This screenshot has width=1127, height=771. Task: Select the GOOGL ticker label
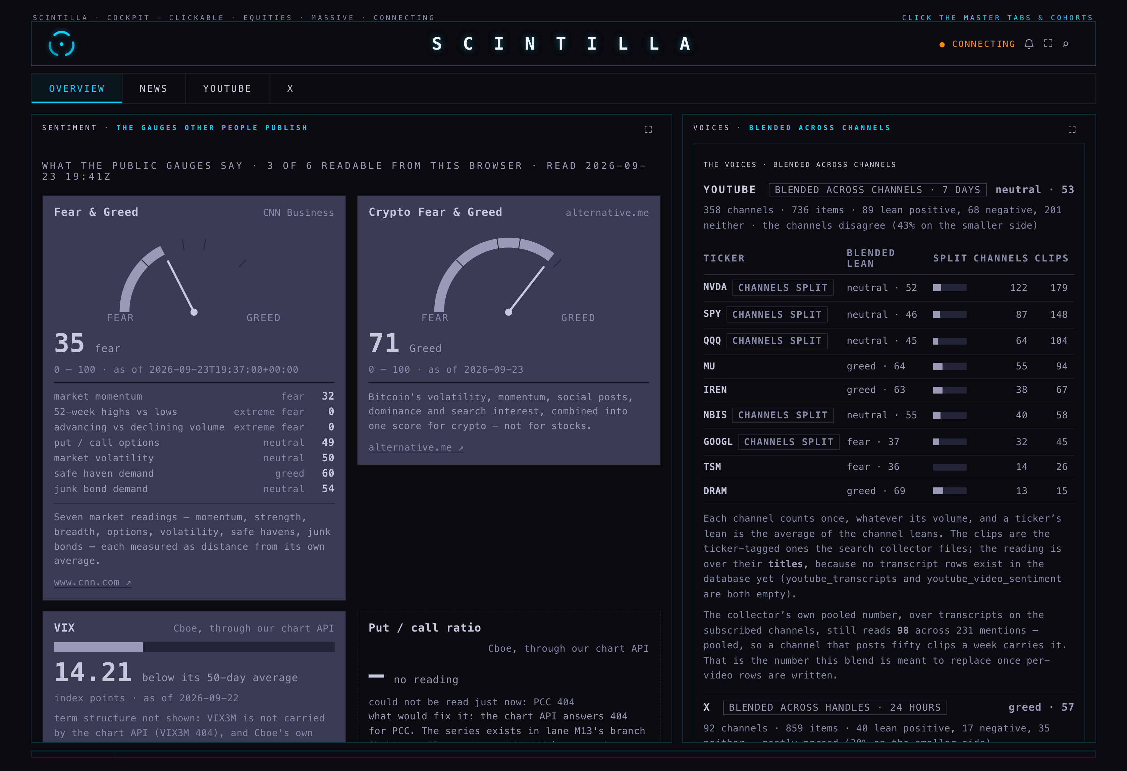pos(718,441)
